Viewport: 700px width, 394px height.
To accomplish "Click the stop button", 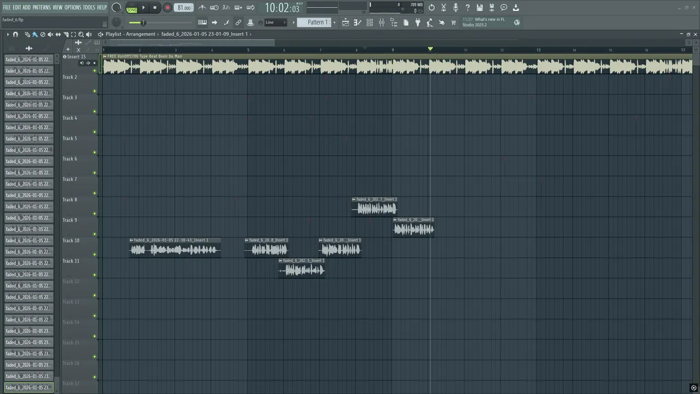I will click(x=155, y=8).
